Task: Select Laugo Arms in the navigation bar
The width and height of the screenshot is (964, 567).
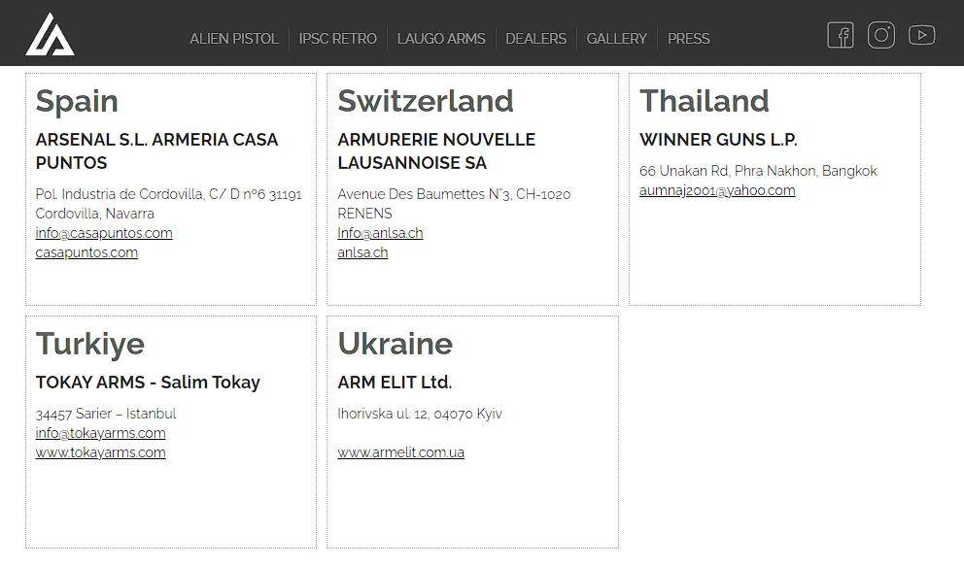Action: point(441,39)
